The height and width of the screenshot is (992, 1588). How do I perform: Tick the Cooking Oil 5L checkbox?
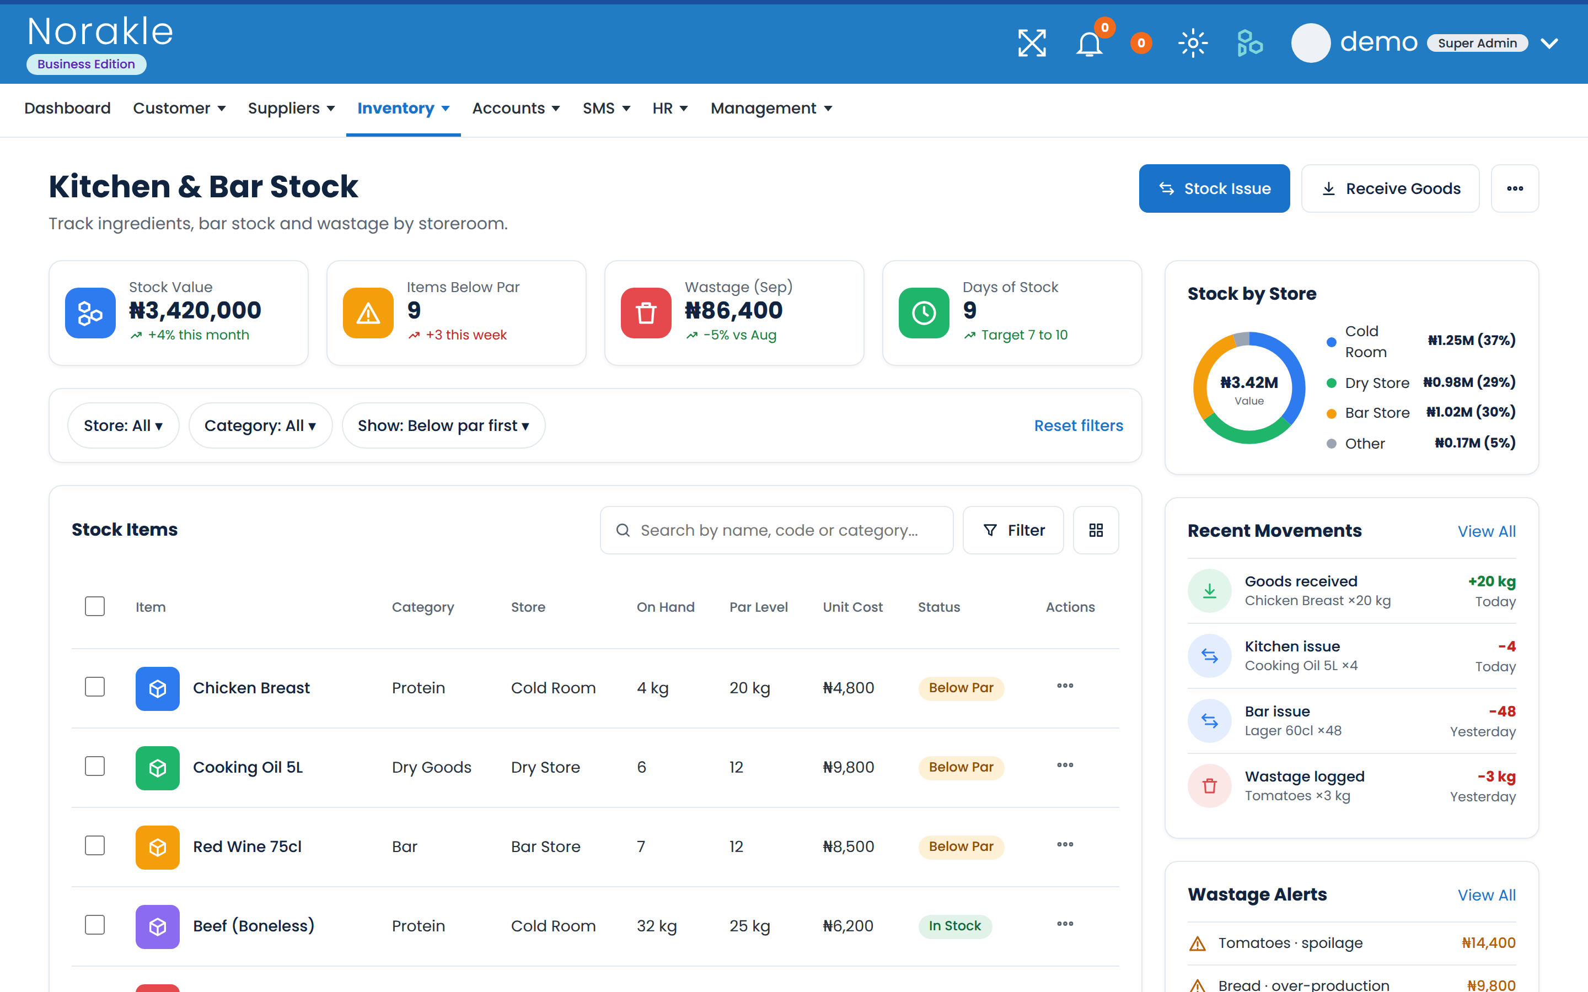pos(95,766)
